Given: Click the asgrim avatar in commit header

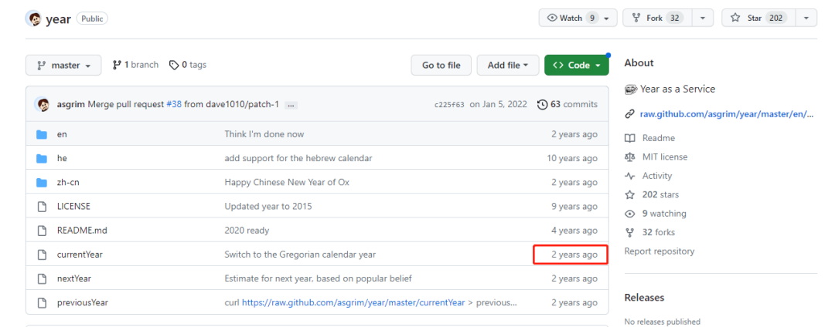Looking at the screenshot, I should 43,104.
